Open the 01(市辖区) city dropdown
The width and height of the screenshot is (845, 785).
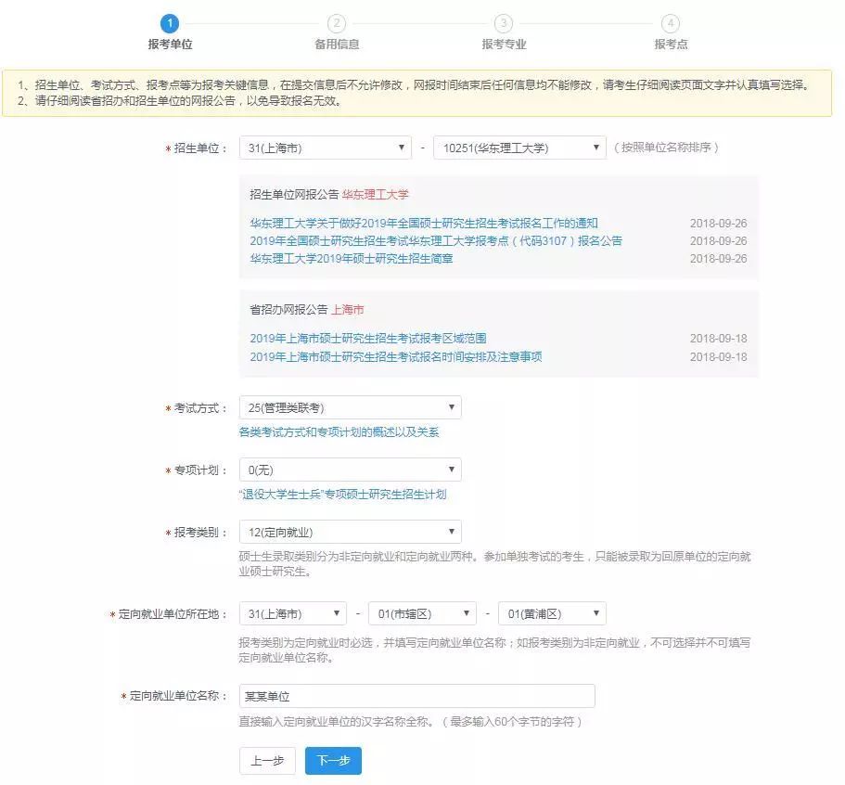422,614
